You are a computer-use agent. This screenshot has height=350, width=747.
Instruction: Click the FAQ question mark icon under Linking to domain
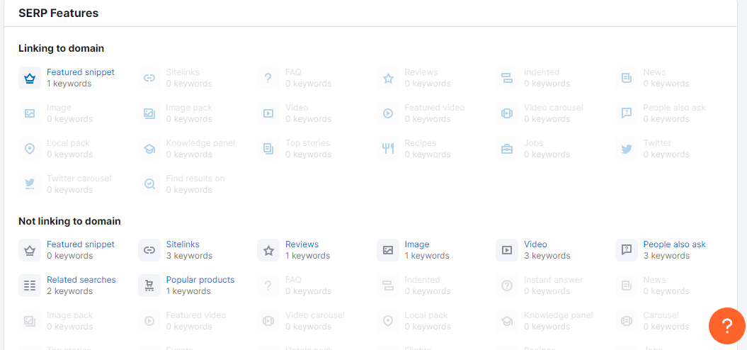268,78
